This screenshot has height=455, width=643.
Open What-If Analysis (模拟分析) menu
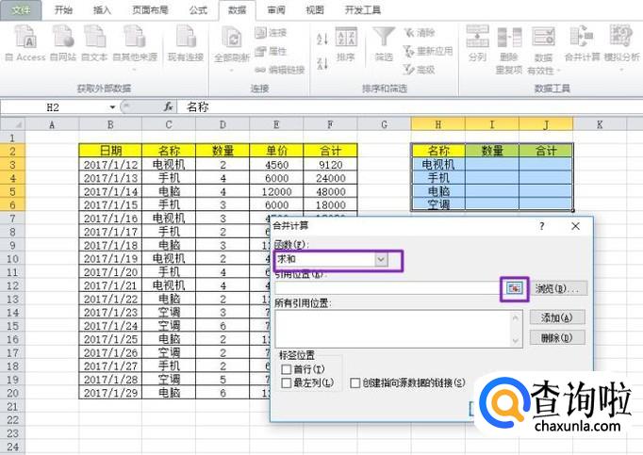621,47
